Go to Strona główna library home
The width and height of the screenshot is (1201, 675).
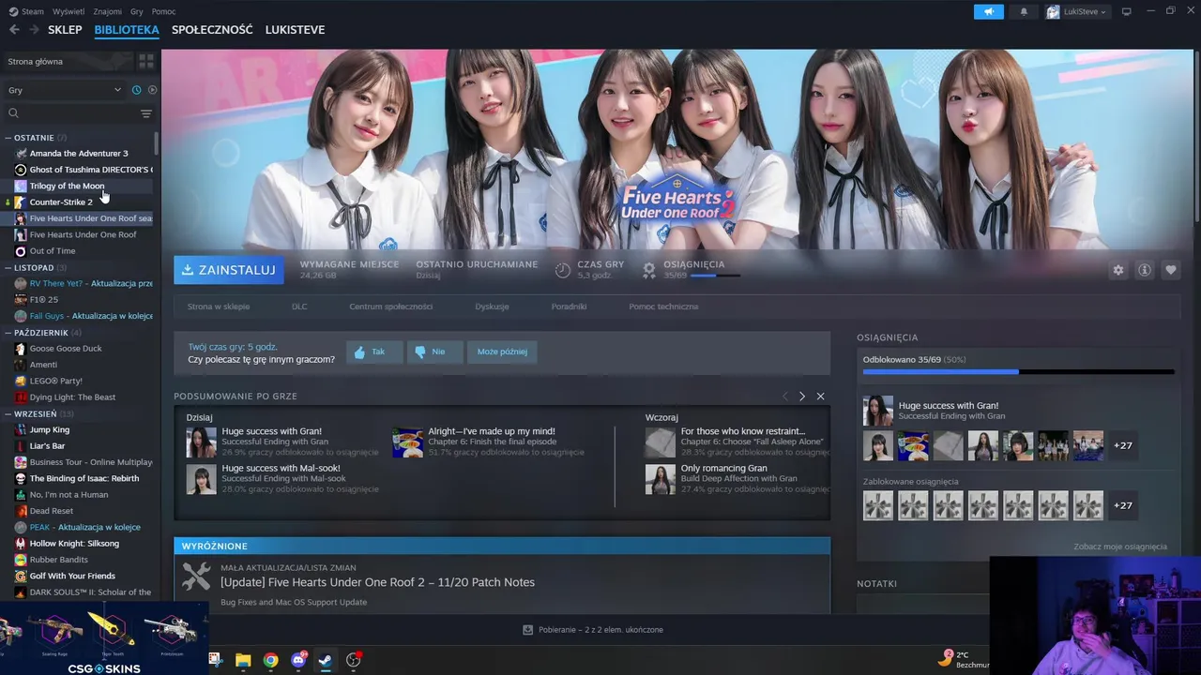tap(68, 61)
